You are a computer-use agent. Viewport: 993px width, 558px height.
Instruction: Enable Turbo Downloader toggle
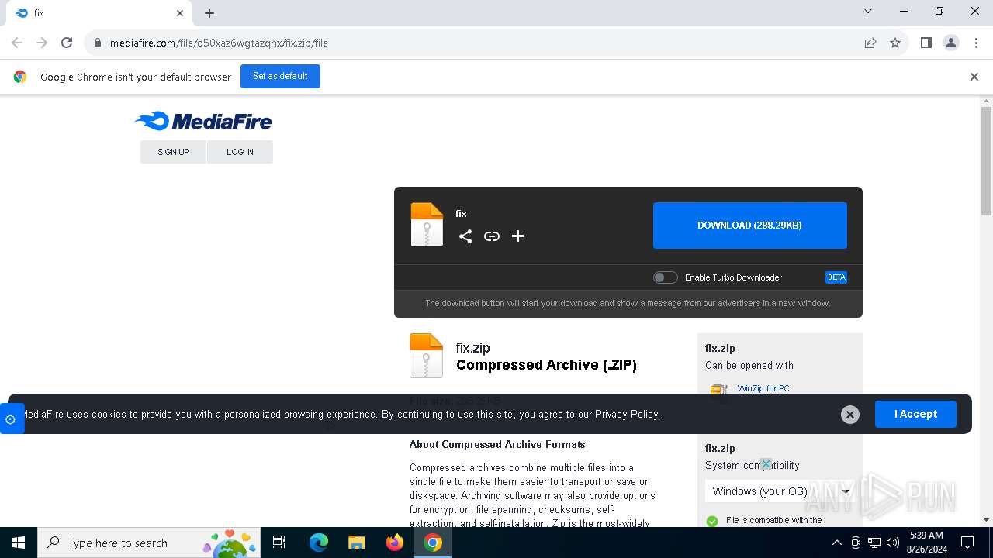pyautogui.click(x=665, y=277)
